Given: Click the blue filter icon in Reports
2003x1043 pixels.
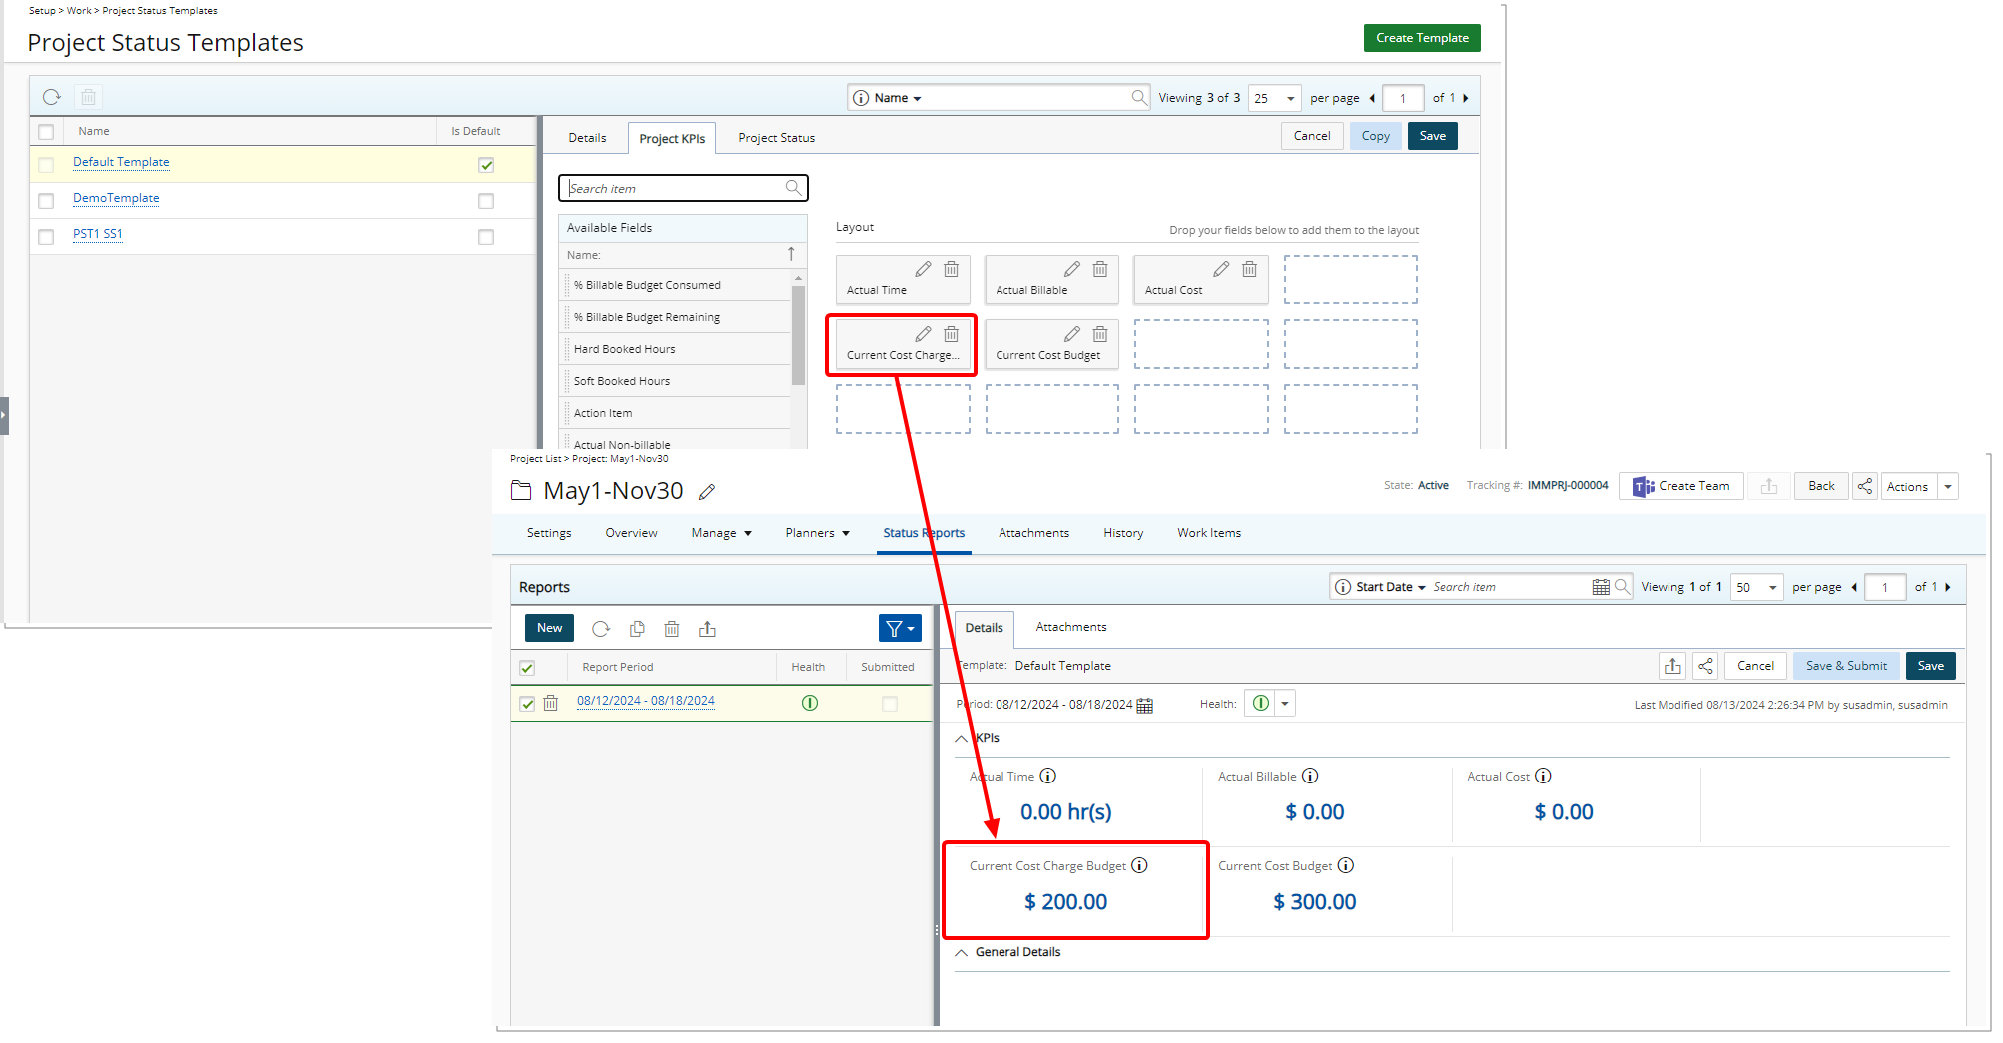Looking at the screenshot, I should click(899, 628).
